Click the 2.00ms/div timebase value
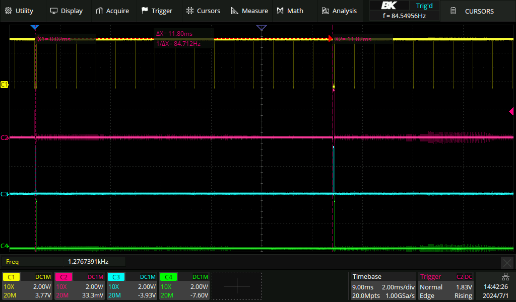Image resolution: width=516 pixels, height=302 pixels. click(398, 287)
